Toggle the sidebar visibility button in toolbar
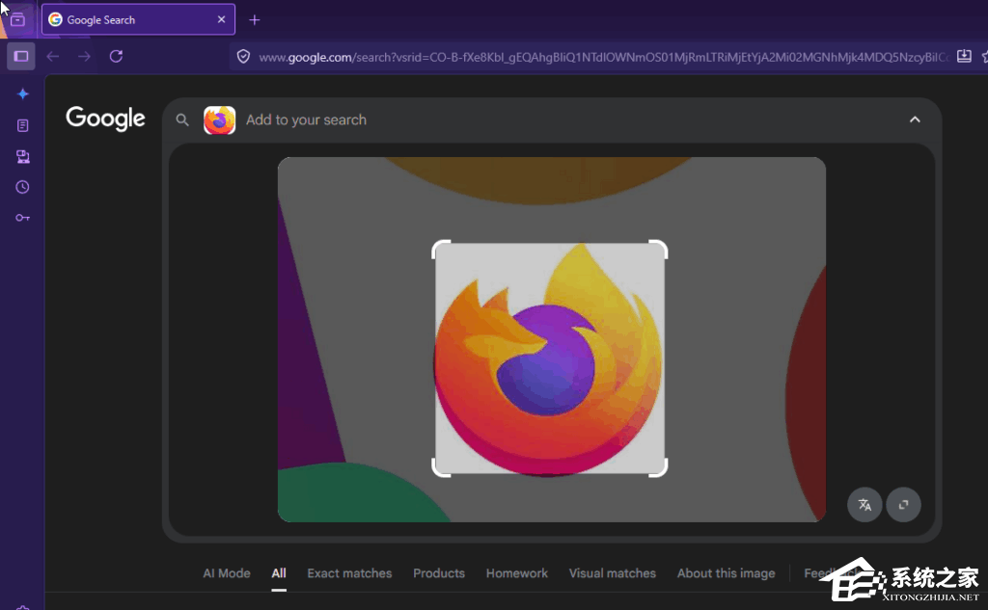The width and height of the screenshot is (988, 610). [x=20, y=55]
